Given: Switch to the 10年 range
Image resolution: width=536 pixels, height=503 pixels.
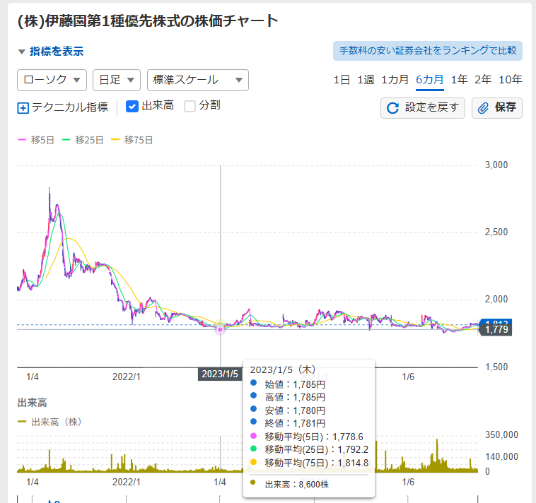Looking at the screenshot, I should click(x=510, y=80).
